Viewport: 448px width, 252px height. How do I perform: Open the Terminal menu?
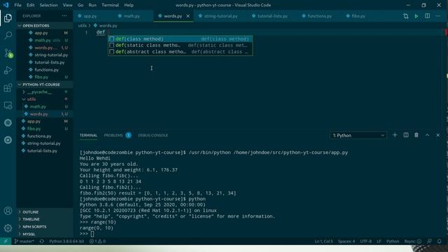110,5
